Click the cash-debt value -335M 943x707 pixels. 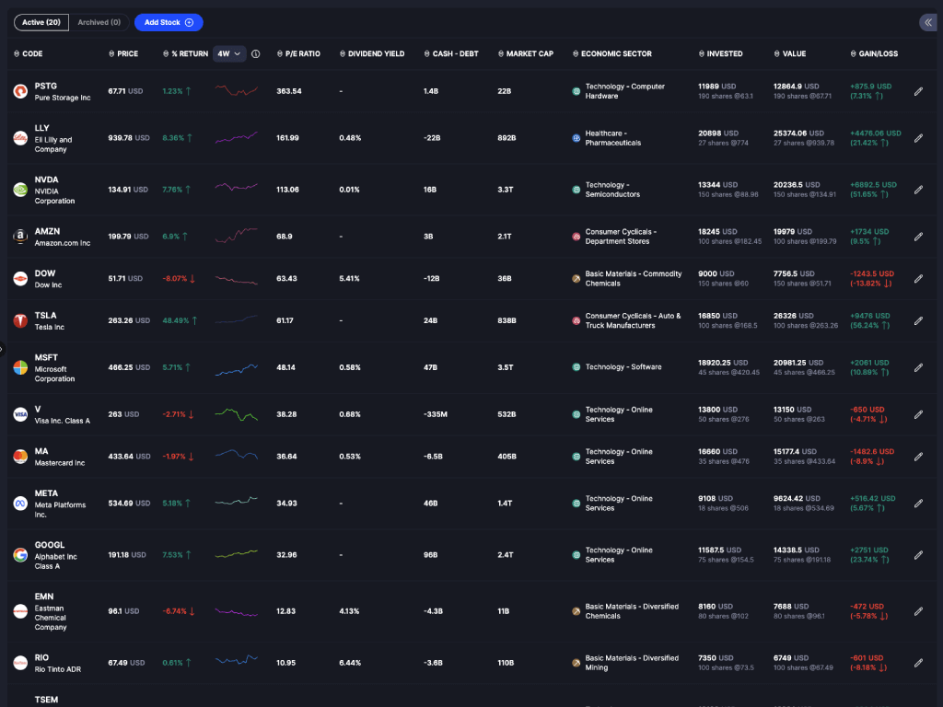[x=436, y=415]
